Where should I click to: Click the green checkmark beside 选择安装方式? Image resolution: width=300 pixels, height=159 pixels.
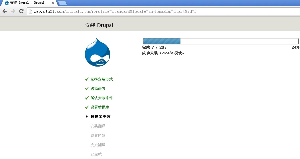point(87,79)
